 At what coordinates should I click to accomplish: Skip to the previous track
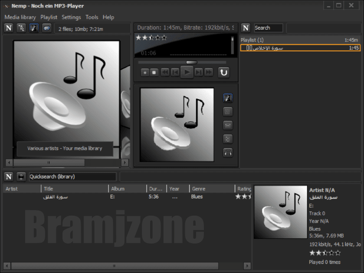(x=175, y=72)
